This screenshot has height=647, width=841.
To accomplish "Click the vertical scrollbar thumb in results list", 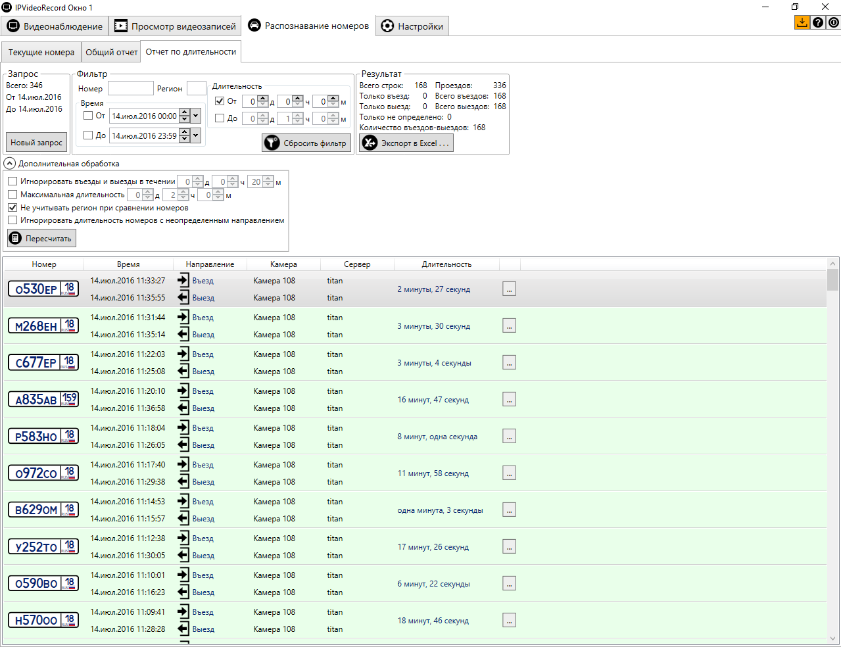I will pos(833,279).
